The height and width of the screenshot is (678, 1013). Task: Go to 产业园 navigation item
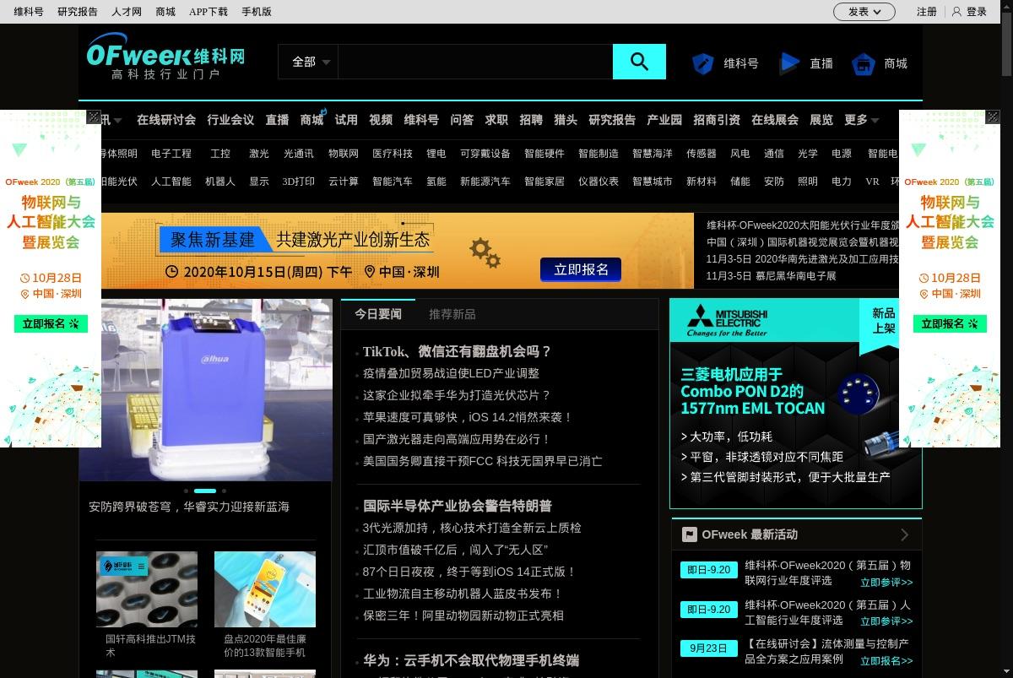664,120
